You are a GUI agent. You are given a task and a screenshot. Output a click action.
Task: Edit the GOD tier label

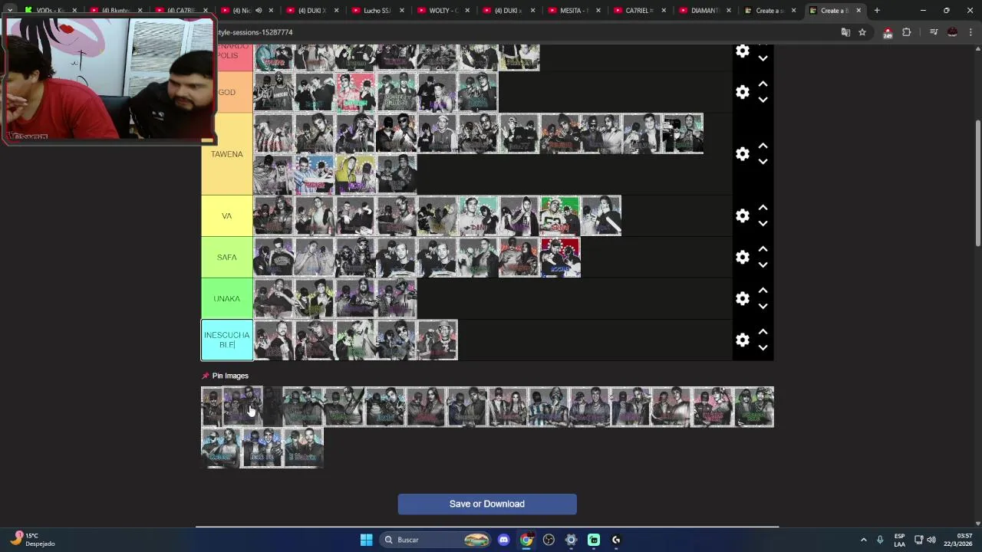[x=227, y=92]
